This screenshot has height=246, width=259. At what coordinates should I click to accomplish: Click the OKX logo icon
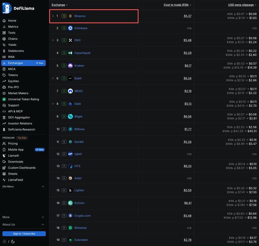pyautogui.click(x=70, y=40)
